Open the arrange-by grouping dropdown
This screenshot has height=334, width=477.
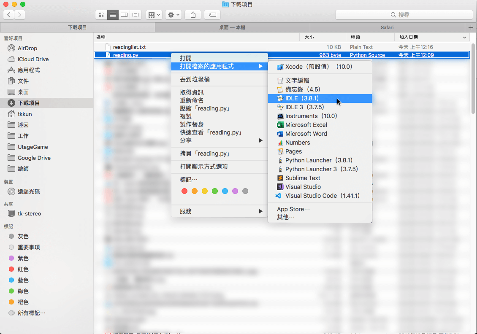[x=154, y=15]
